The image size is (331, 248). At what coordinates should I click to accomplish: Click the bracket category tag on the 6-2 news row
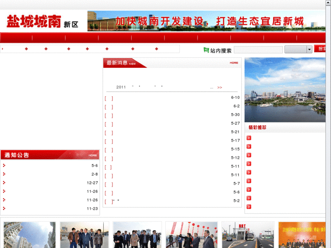(109, 107)
